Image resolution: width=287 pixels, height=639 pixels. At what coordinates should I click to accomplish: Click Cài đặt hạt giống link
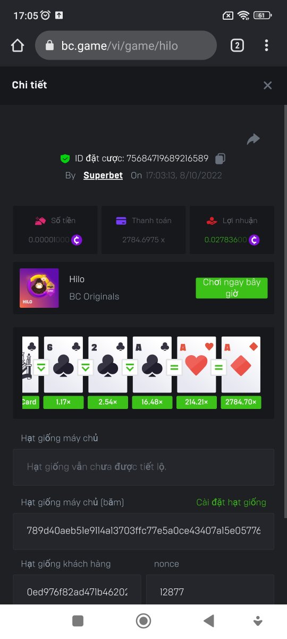coord(231,502)
